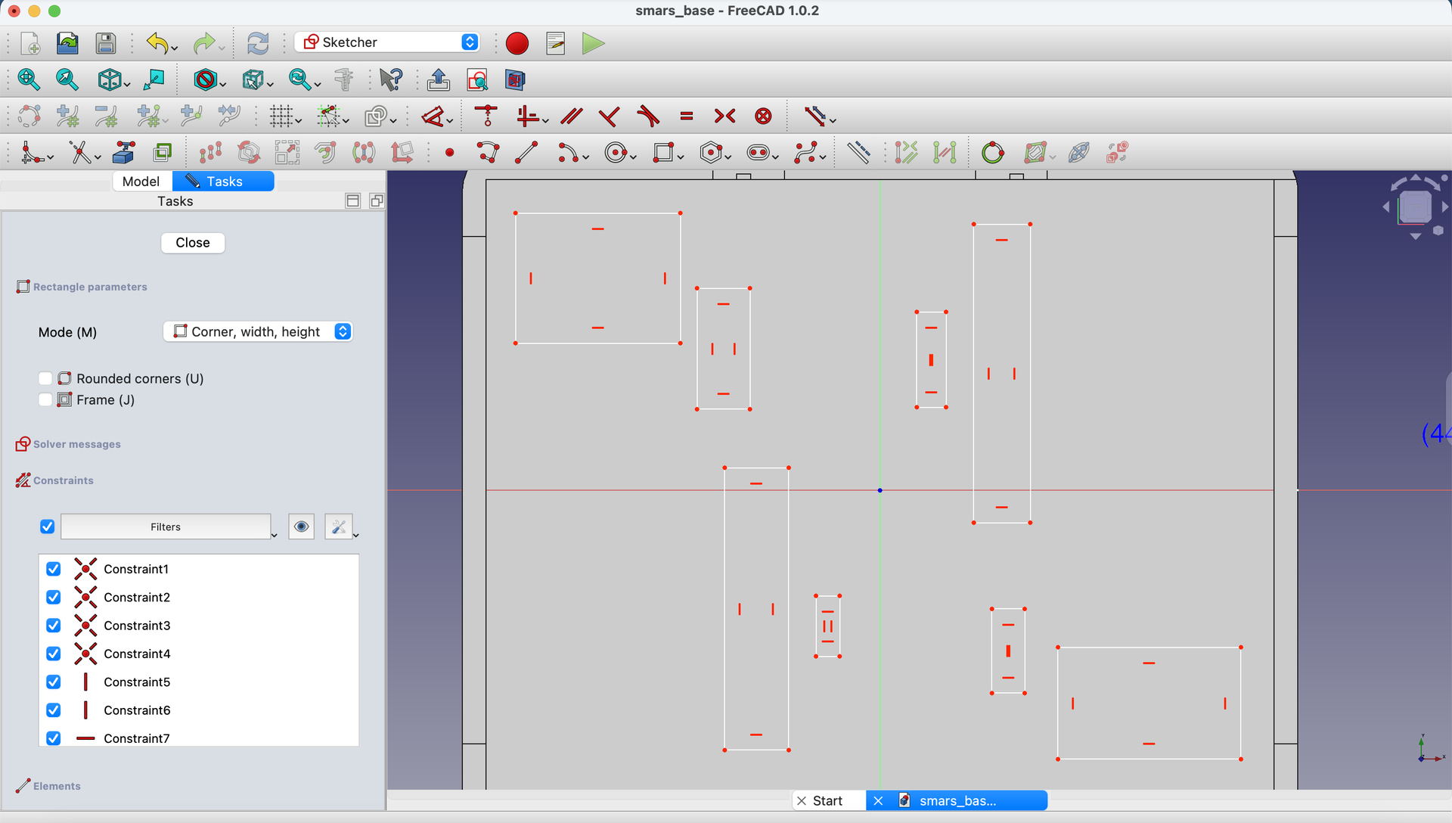Screen dimensions: 1452x823
Task: Uncheck the Filters checkbox
Action: pos(47,526)
